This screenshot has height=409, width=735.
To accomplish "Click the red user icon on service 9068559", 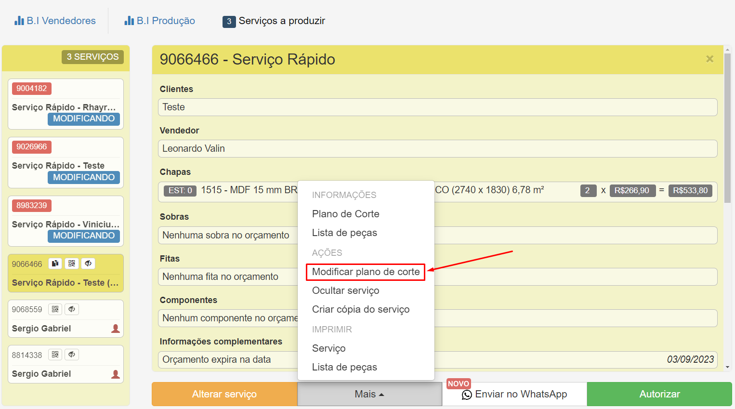I will [116, 329].
